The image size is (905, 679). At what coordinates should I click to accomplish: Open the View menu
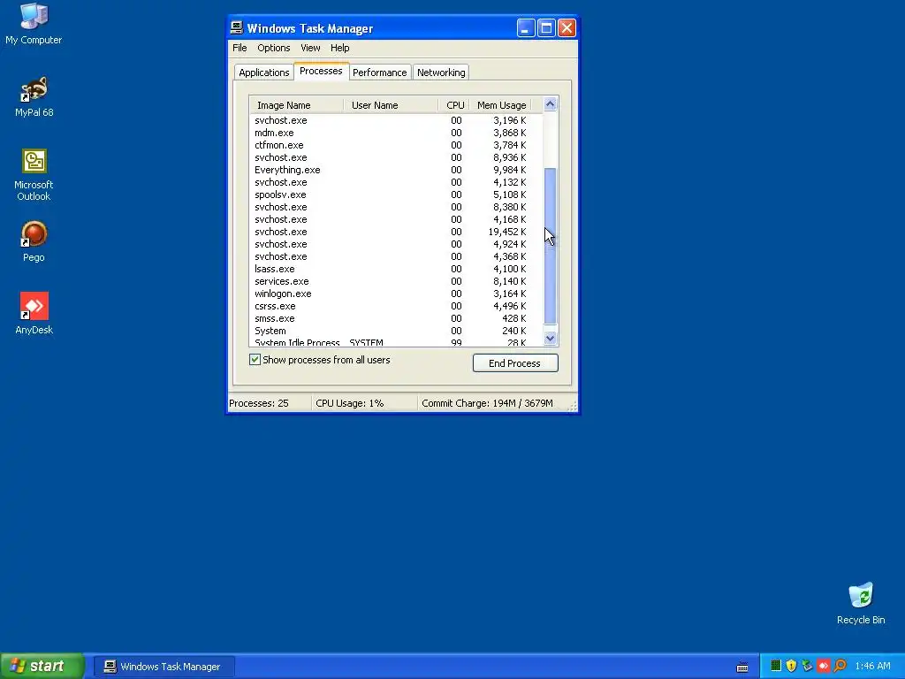point(310,48)
